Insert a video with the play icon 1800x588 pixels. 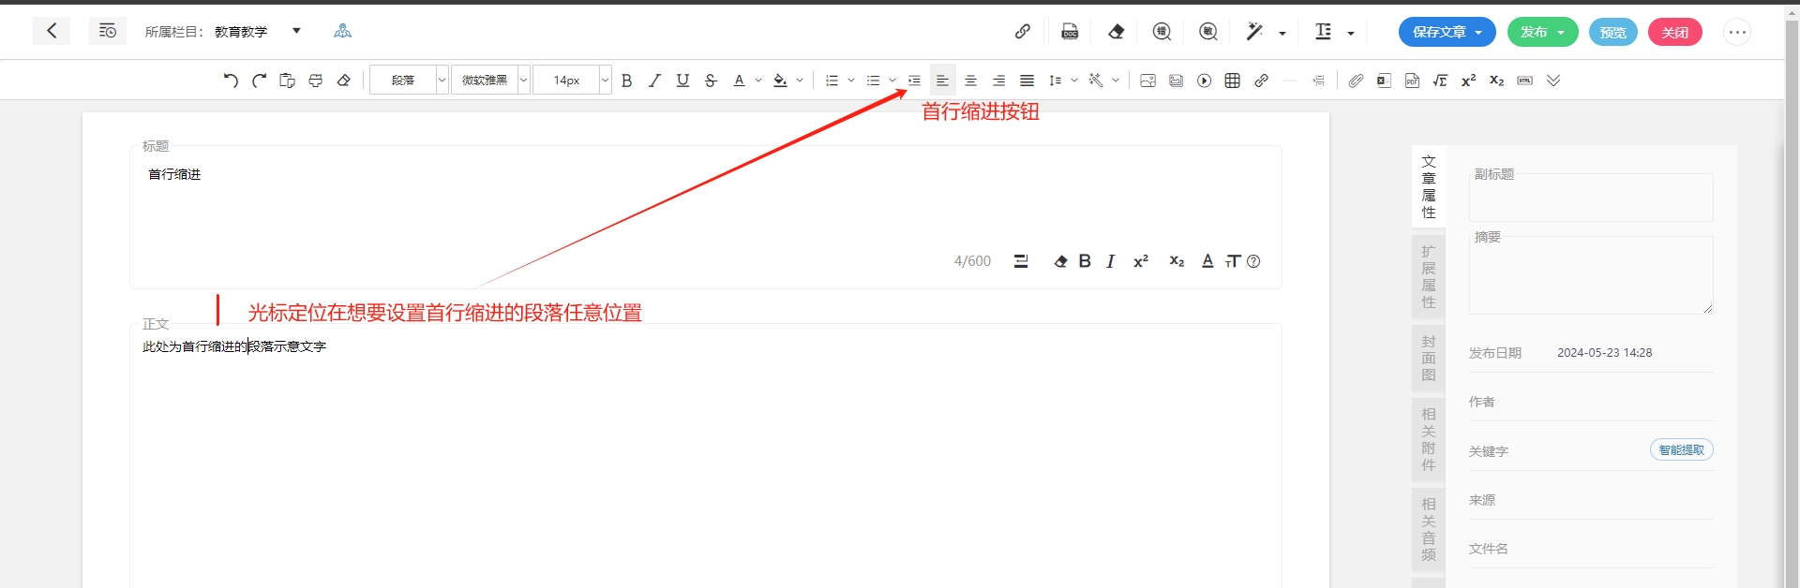point(1204,81)
